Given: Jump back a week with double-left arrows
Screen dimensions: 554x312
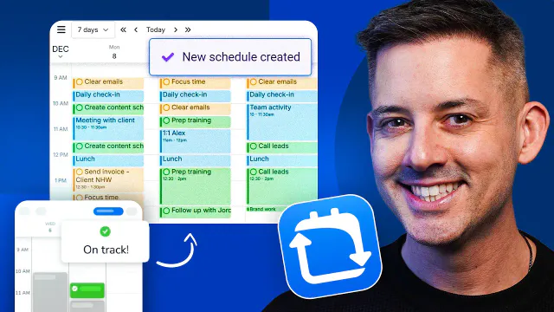Looking at the screenshot, I should coord(123,29).
